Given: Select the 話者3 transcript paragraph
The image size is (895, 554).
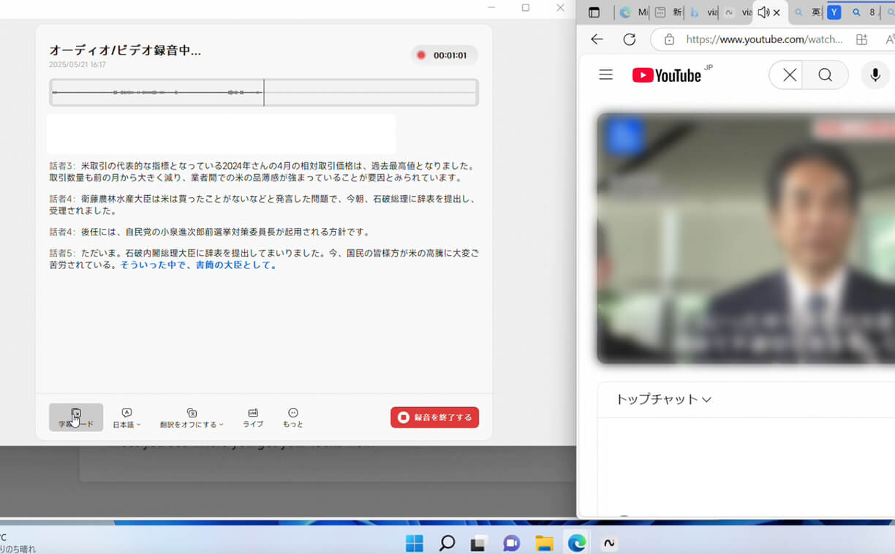Looking at the screenshot, I should (263, 172).
